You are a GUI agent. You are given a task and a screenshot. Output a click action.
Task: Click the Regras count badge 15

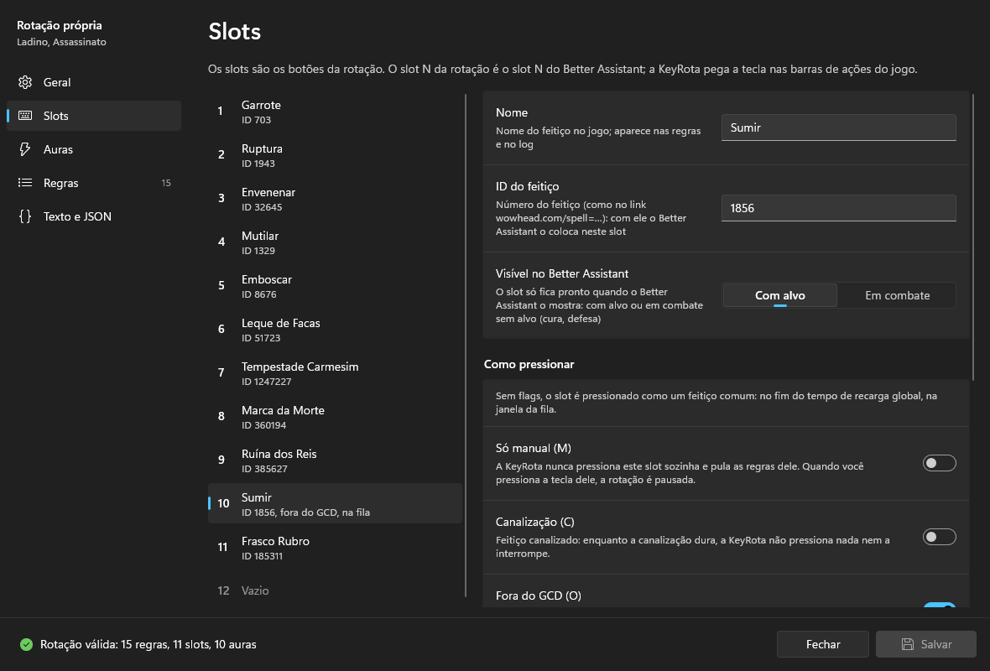166,183
